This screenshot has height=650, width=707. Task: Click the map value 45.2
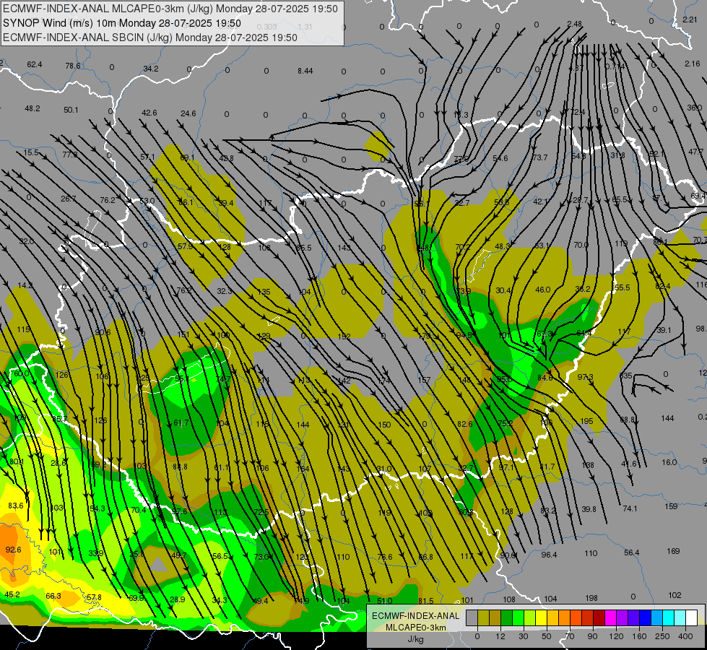click(12, 594)
